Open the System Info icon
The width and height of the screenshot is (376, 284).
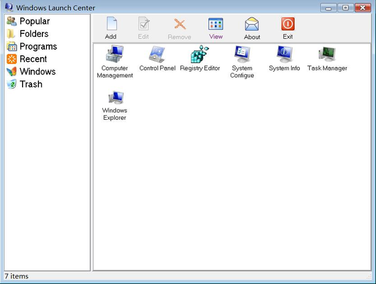coord(284,55)
